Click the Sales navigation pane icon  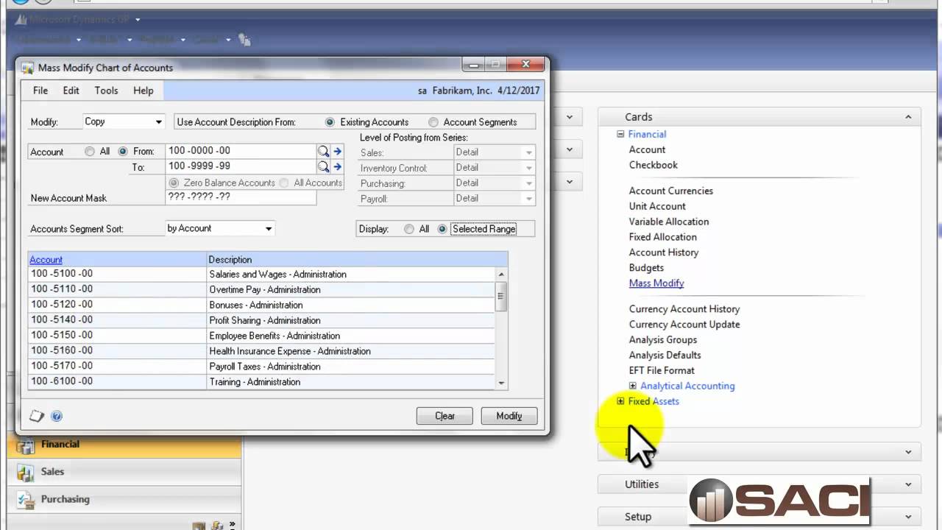[26, 473]
